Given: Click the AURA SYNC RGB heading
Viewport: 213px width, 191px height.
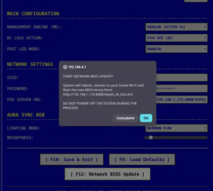Looking at the screenshot, I should (26, 115).
